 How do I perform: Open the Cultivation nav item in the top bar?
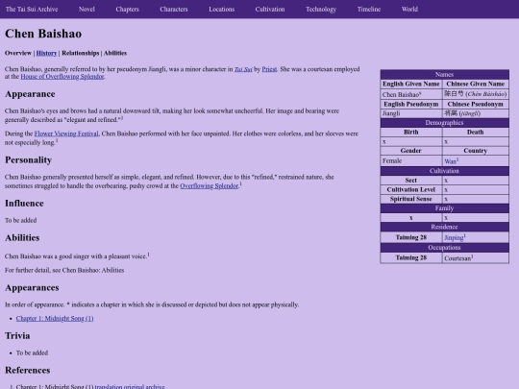270,10
